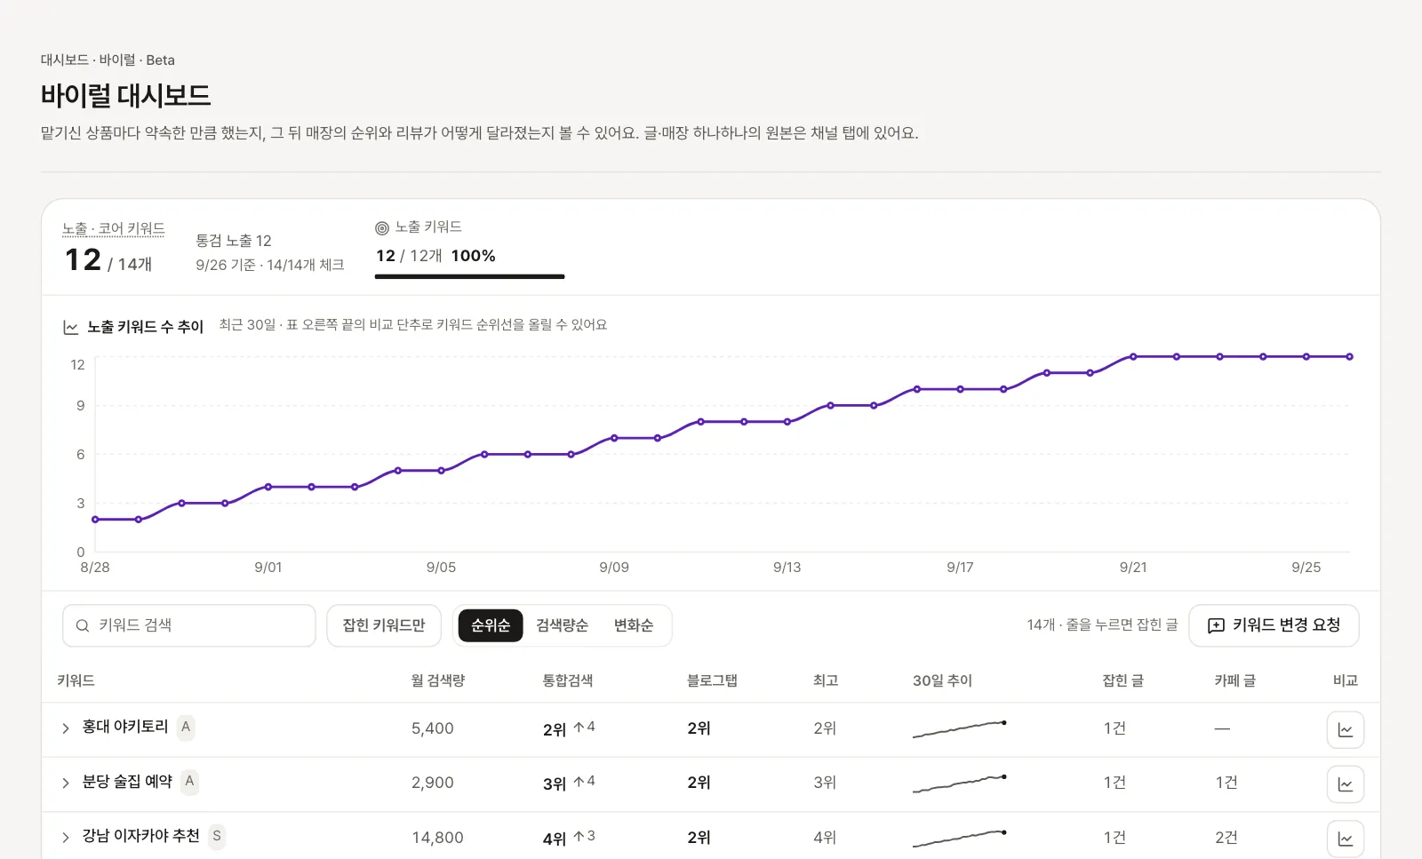Image resolution: width=1422 pixels, height=859 pixels.
Task: Click the 블로그탭 column header
Action: (712, 680)
